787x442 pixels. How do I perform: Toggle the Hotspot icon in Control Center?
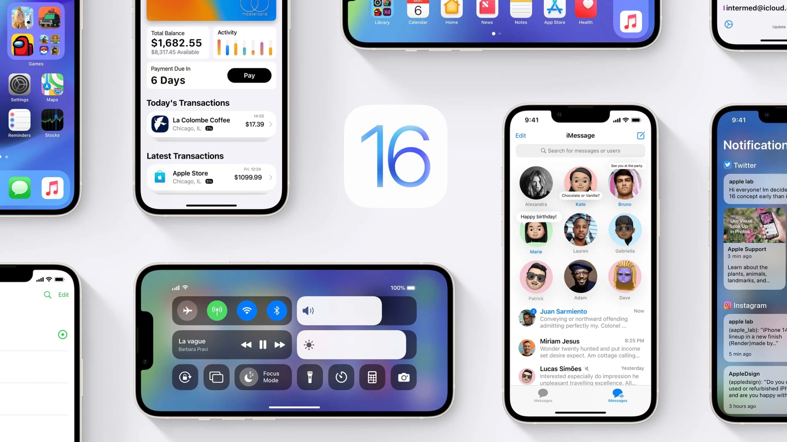pos(217,311)
